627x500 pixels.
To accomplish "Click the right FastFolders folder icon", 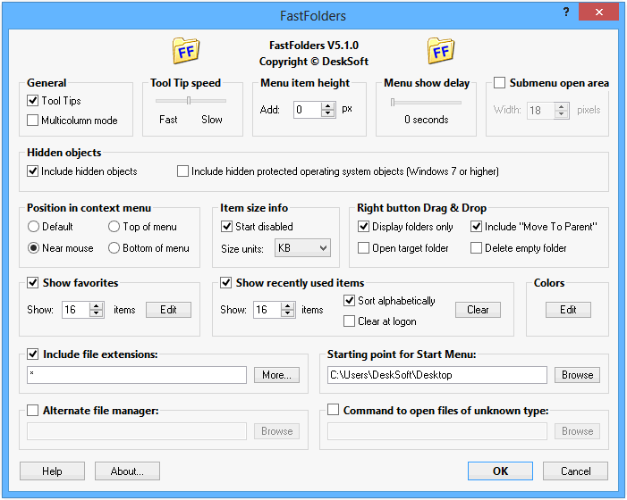I will pos(441,51).
